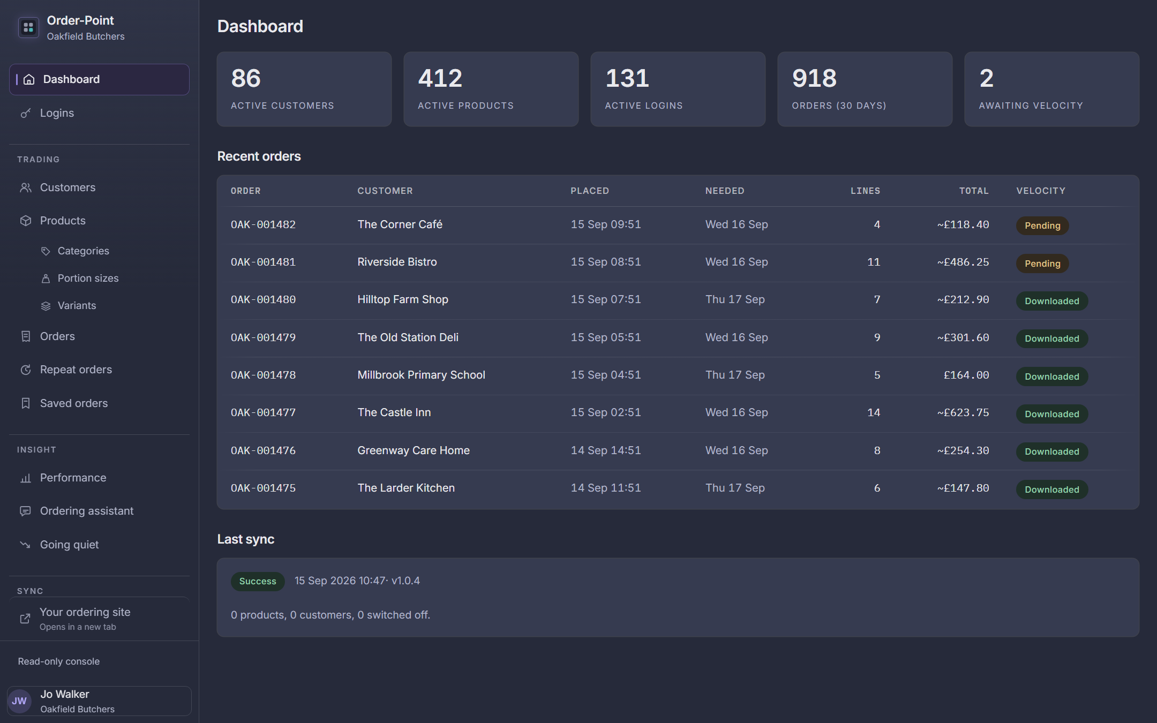Image resolution: width=1157 pixels, height=723 pixels.
Task: Go to Repeat orders
Action: coord(99,370)
